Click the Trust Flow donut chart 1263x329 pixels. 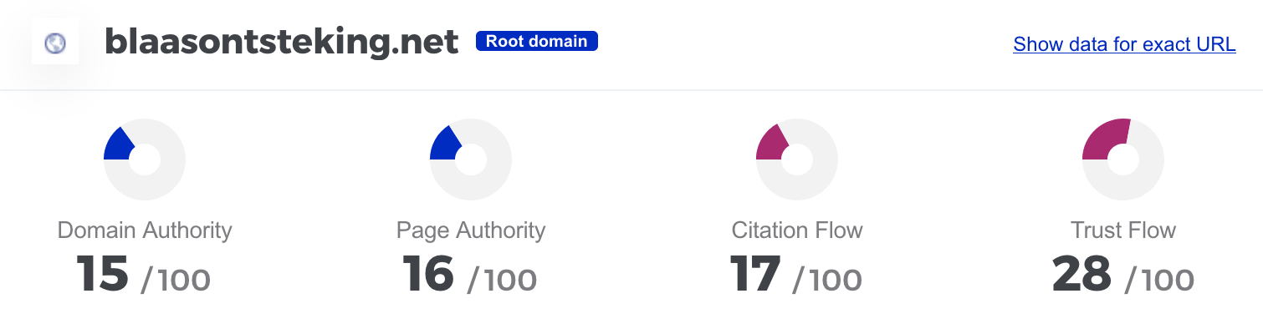tap(1122, 159)
